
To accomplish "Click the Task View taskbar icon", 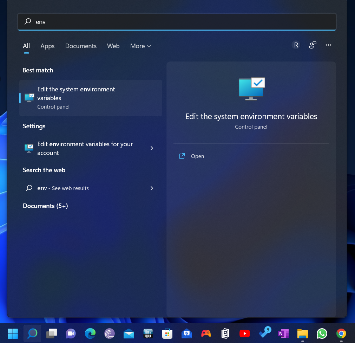I will (x=52, y=333).
